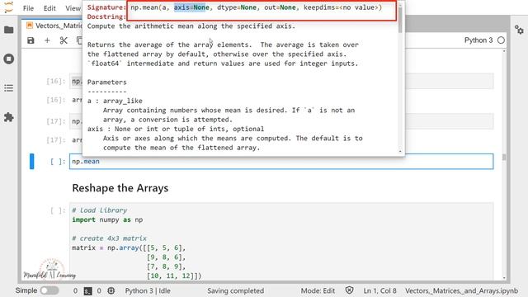Click the tooltip scroll down arrow
The height and width of the screenshot is (297, 528).
click(400, 152)
